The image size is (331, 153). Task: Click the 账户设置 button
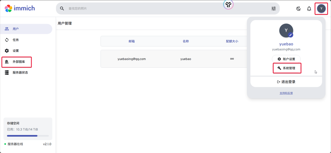[x=286, y=59]
